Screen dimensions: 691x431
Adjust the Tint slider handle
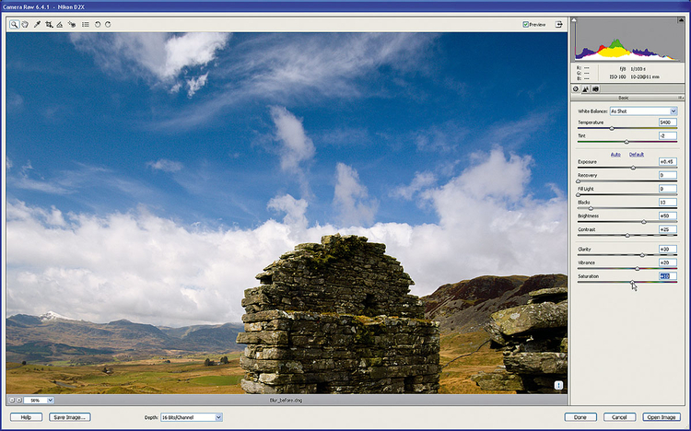(627, 142)
